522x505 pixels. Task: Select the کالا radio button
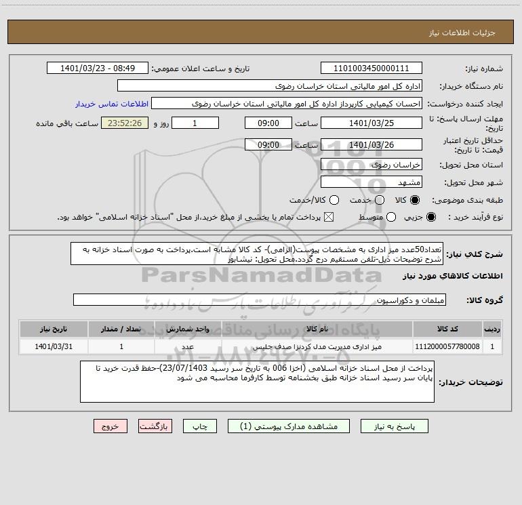(415, 200)
